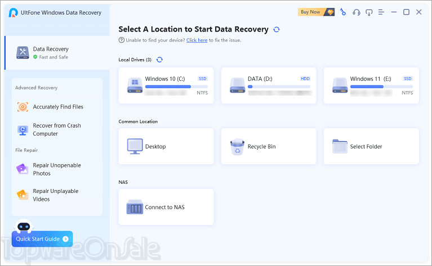Click the Windows 10 (C:) usage bar
The width and height of the screenshot is (432, 266).
(176, 87)
